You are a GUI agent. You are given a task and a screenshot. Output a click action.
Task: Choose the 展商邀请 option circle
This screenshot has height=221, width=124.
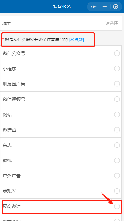pos(117,206)
